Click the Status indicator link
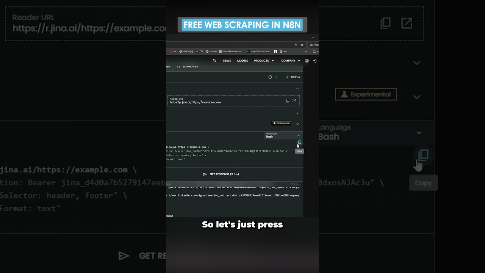This screenshot has height=273, width=485. click(293, 77)
